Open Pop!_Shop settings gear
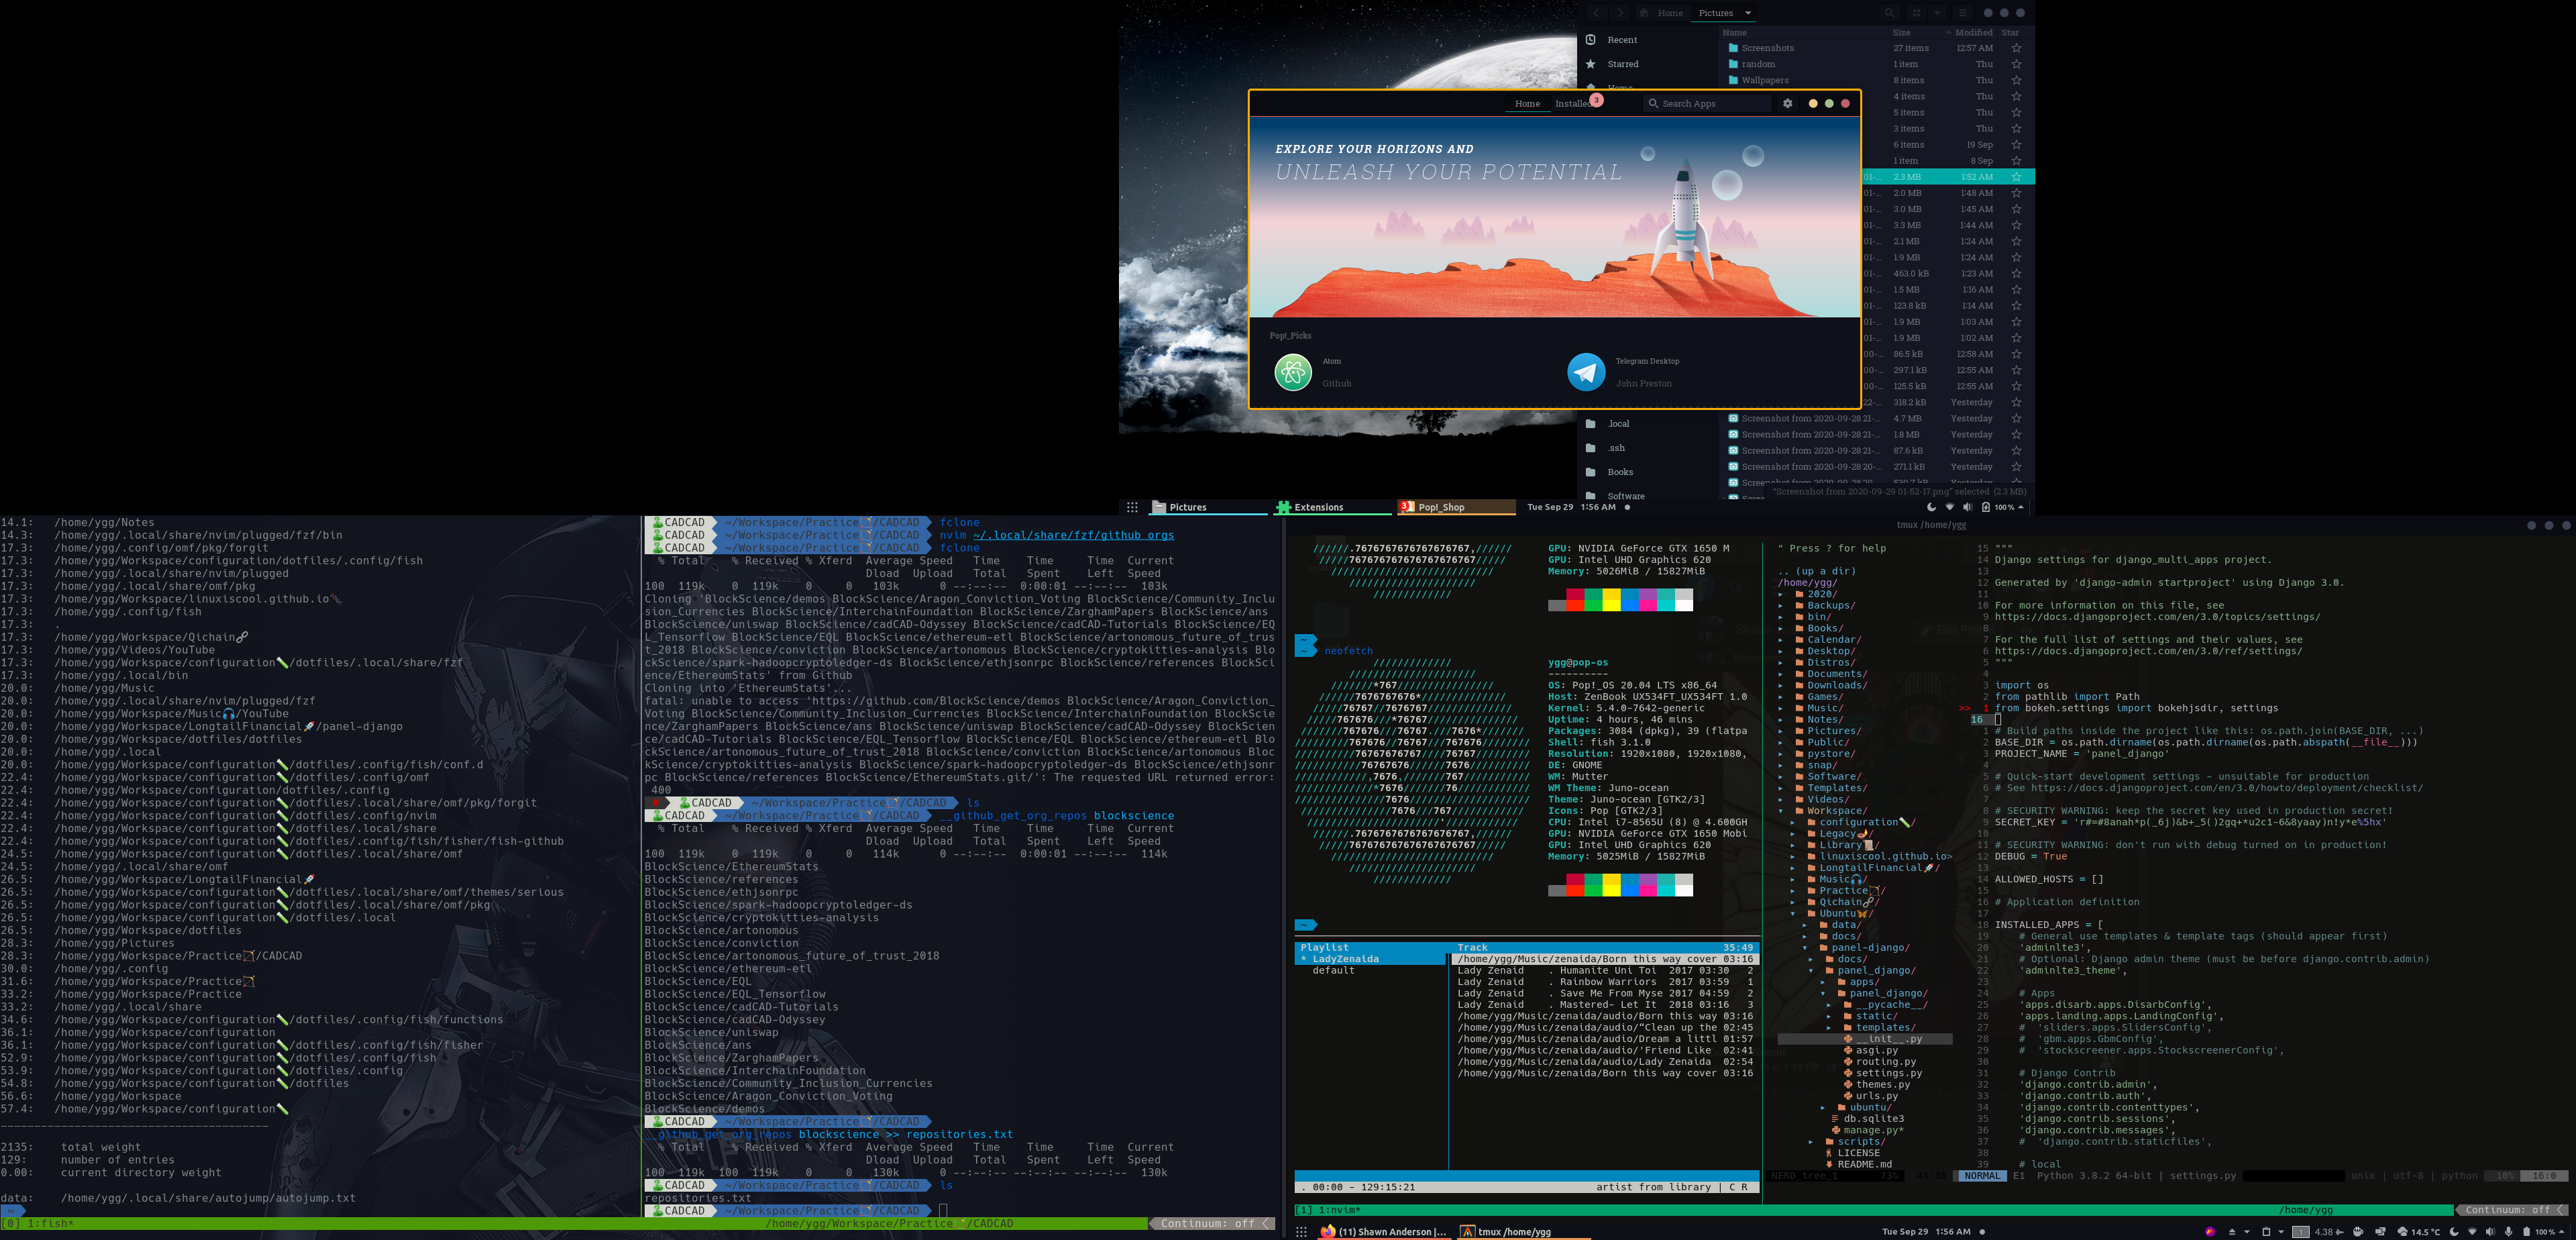Screen dimensions: 2576x1240 (x=1787, y=104)
